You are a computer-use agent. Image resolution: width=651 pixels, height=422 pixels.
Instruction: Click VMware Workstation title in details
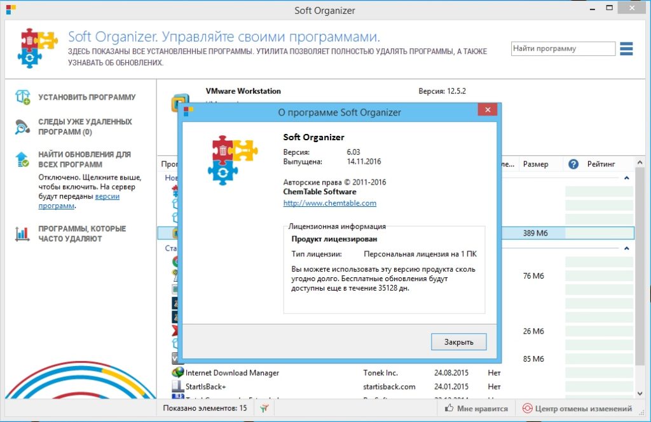pos(243,91)
